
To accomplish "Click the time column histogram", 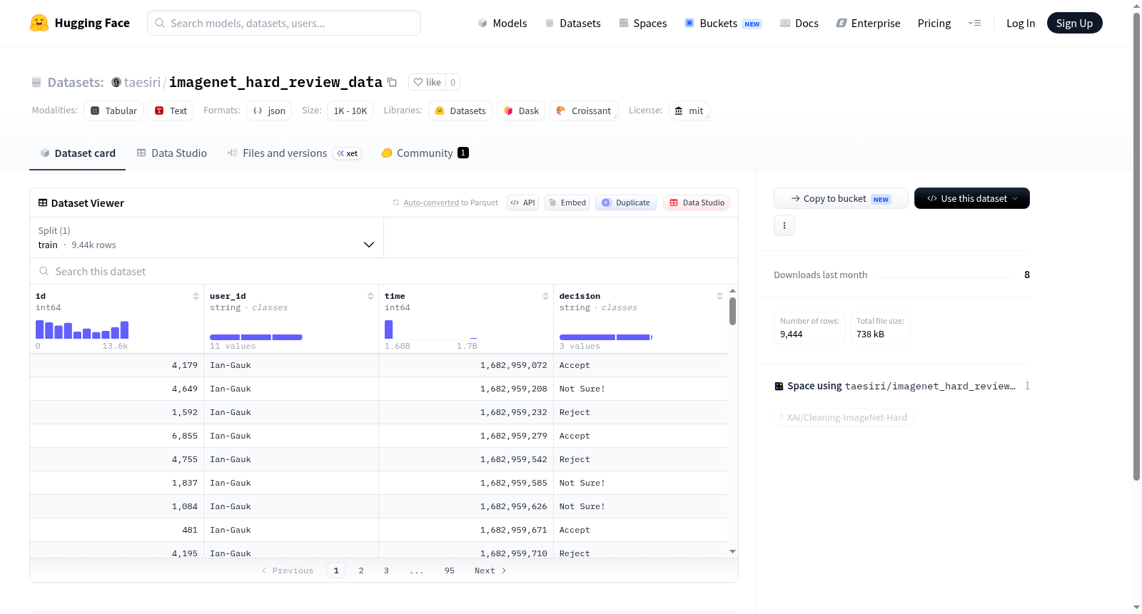I will [x=431, y=329].
